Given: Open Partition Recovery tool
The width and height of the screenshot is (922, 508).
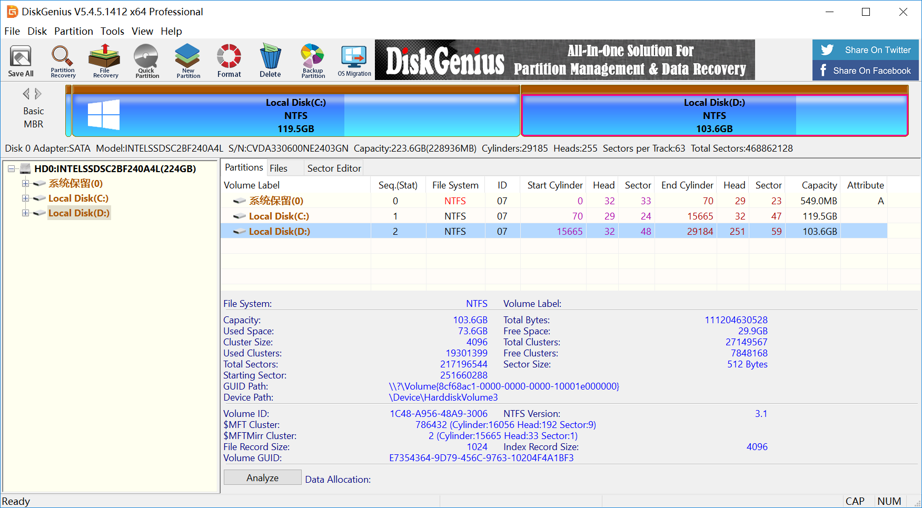Looking at the screenshot, I should pos(63,61).
